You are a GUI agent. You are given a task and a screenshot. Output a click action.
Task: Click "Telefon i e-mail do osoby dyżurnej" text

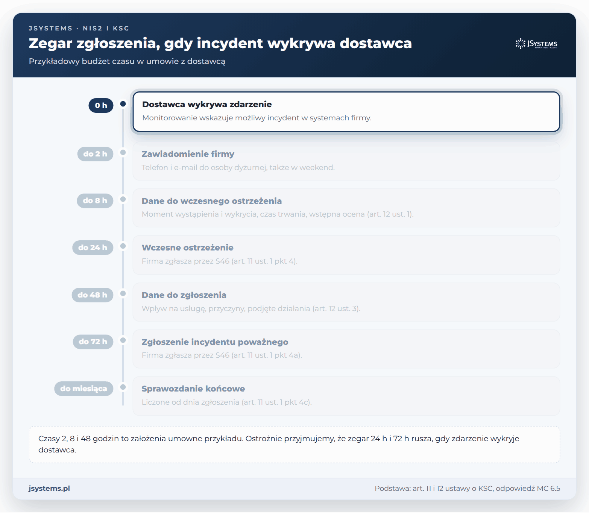coord(238,167)
